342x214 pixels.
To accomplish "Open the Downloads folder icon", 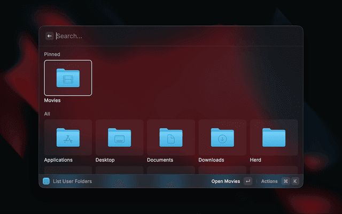I will pos(222,137).
